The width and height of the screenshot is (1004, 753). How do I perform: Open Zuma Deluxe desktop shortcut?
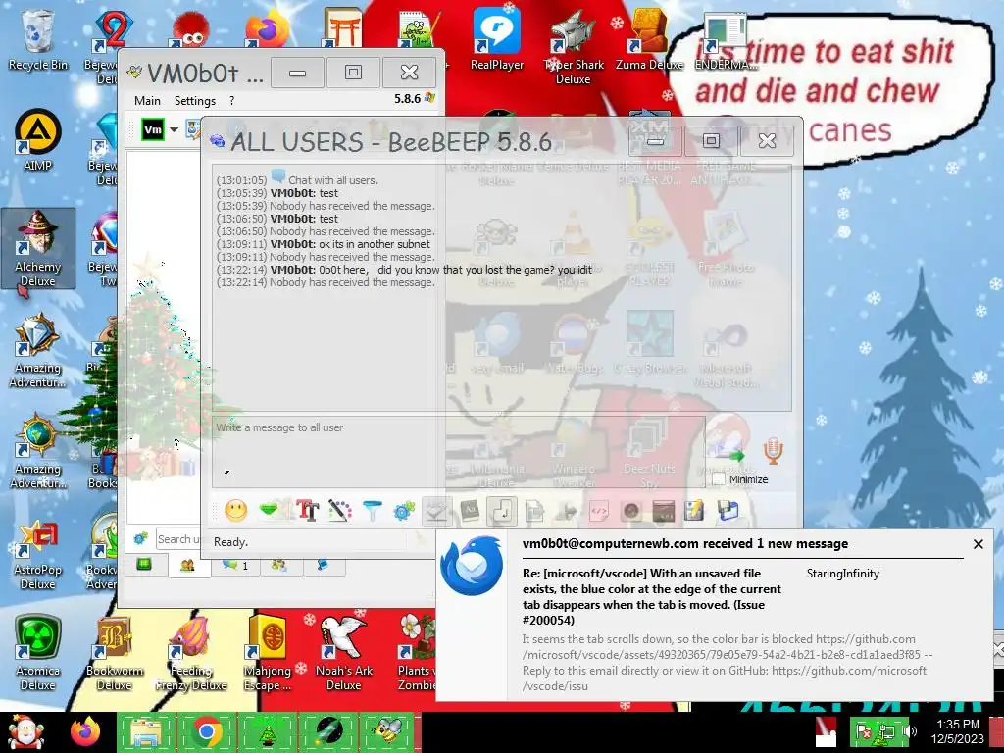650,39
